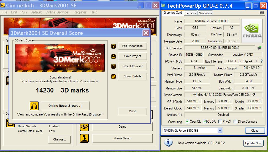Open the Default menu

[36, 12]
